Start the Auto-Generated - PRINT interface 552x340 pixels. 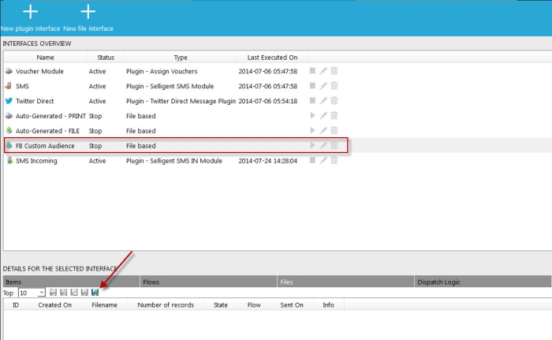point(313,116)
